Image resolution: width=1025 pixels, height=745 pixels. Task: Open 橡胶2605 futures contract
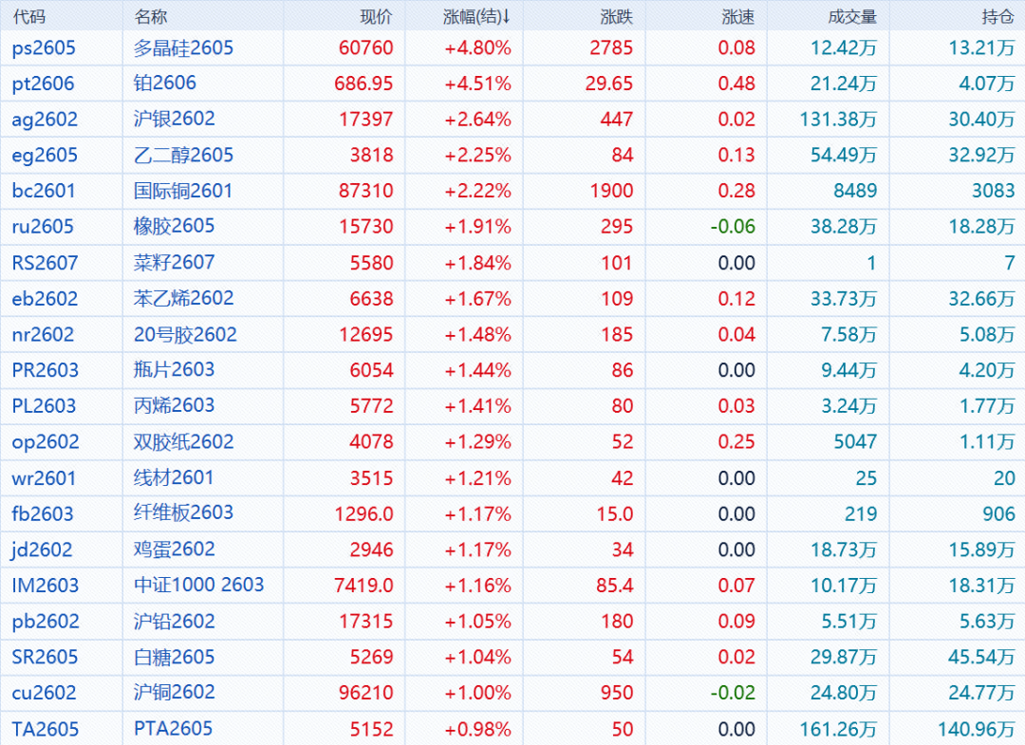[175, 227]
